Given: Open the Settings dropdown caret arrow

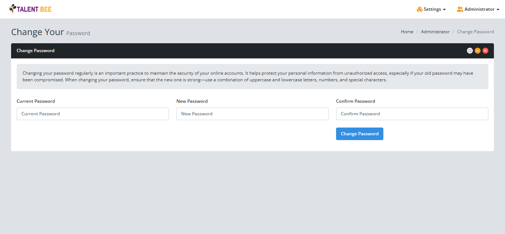Looking at the screenshot, I should [x=444, y=10].
